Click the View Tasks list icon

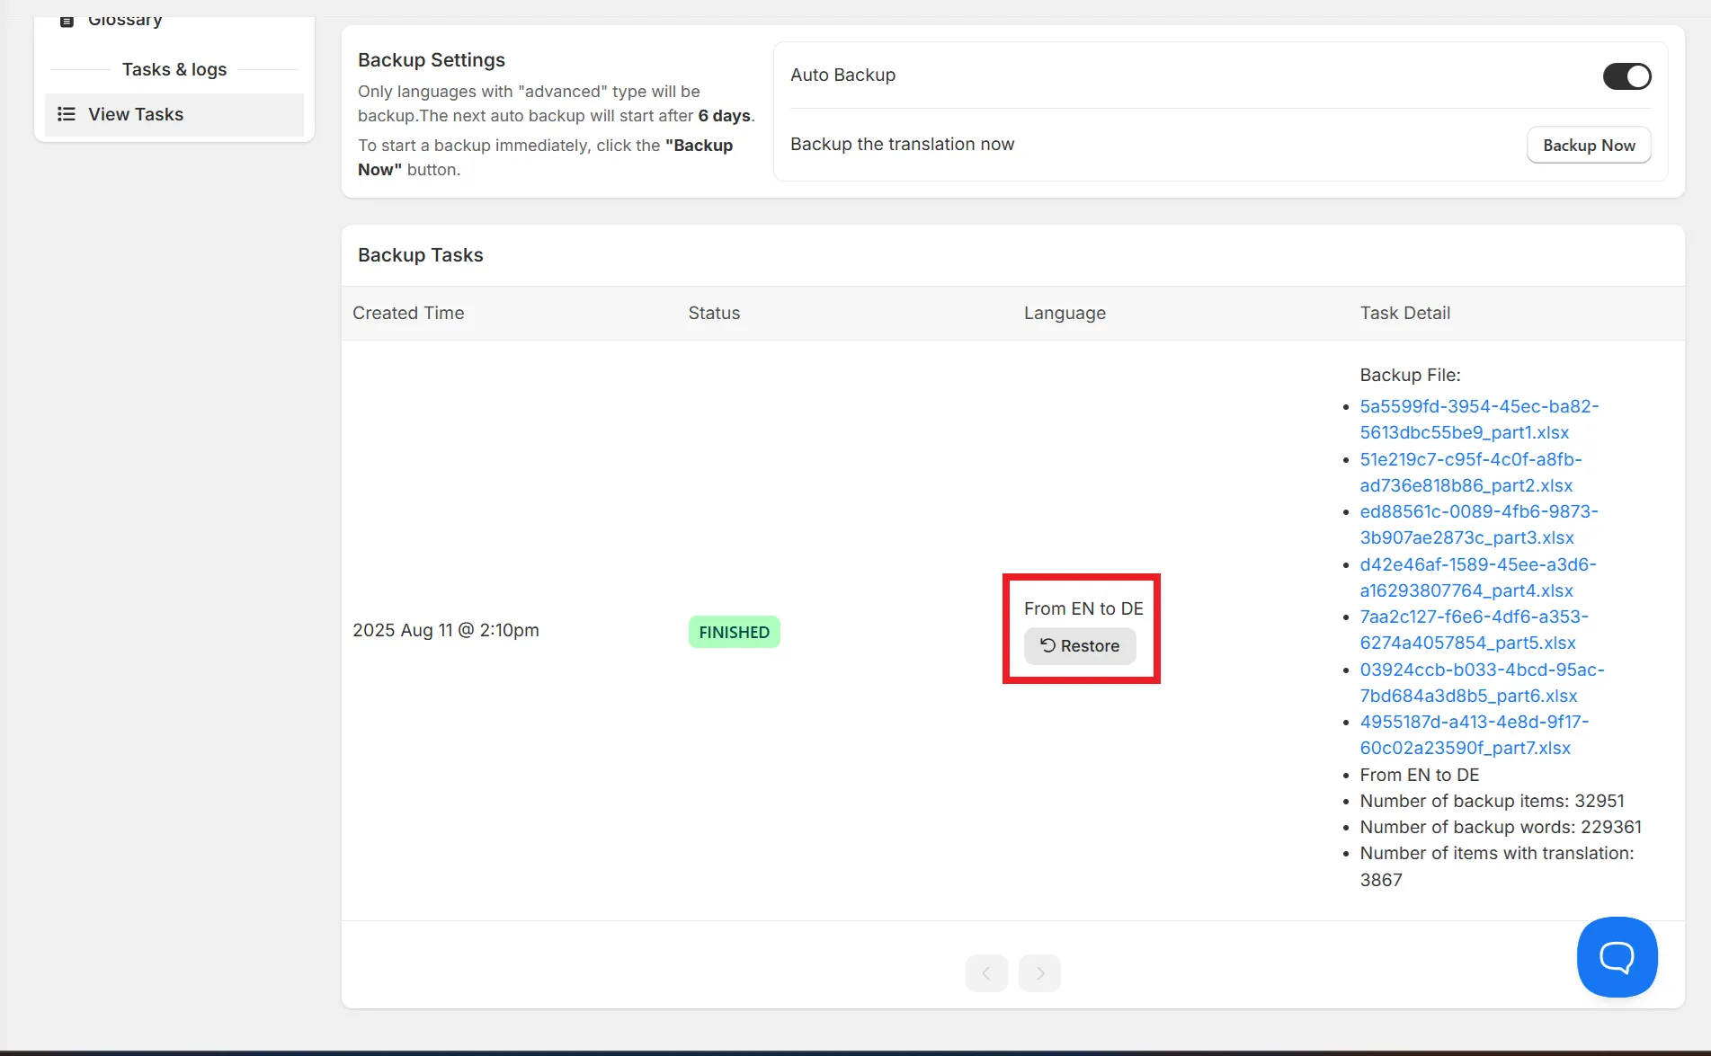point(67,114)
